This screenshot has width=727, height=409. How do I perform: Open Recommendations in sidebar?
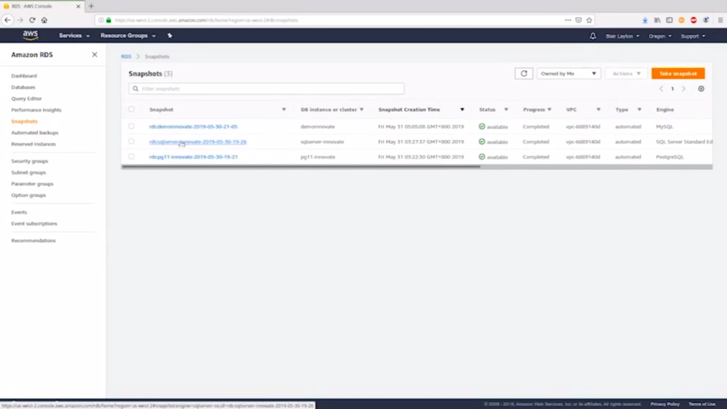[34, 240]
